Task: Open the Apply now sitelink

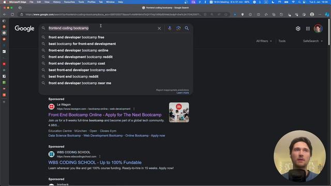Action: pos(158,135)
